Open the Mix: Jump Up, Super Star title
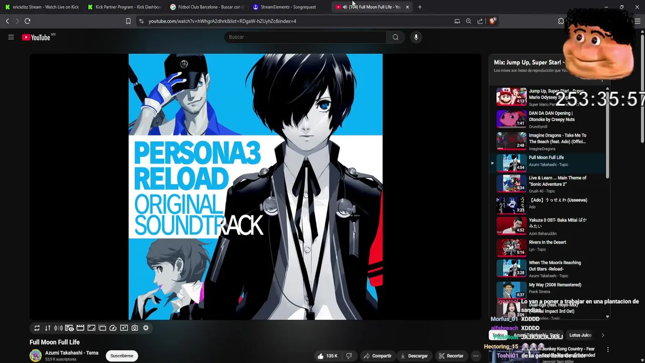 (529, 63)
